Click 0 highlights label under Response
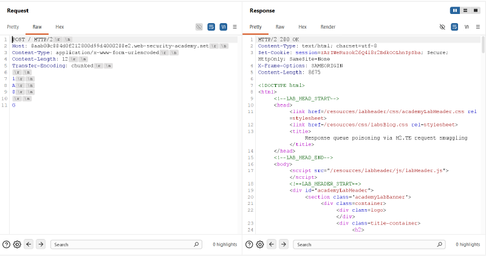 coord(468,244)
